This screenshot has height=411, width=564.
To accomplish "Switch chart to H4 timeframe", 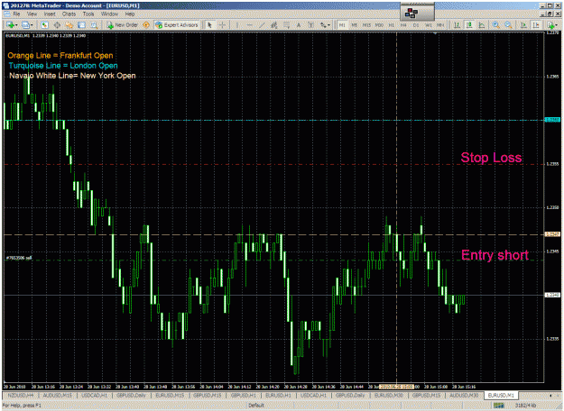I will [403, 25].
